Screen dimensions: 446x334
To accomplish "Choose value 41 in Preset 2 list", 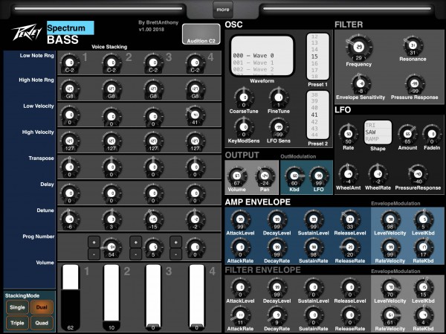I will [314, 115].
